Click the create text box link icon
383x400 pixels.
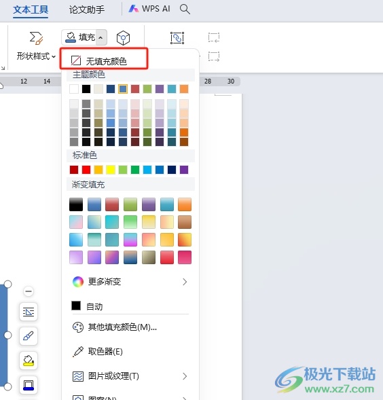coord(177,38)
